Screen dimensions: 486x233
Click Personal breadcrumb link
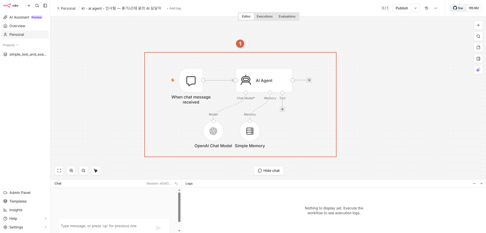tap(66, 8)
